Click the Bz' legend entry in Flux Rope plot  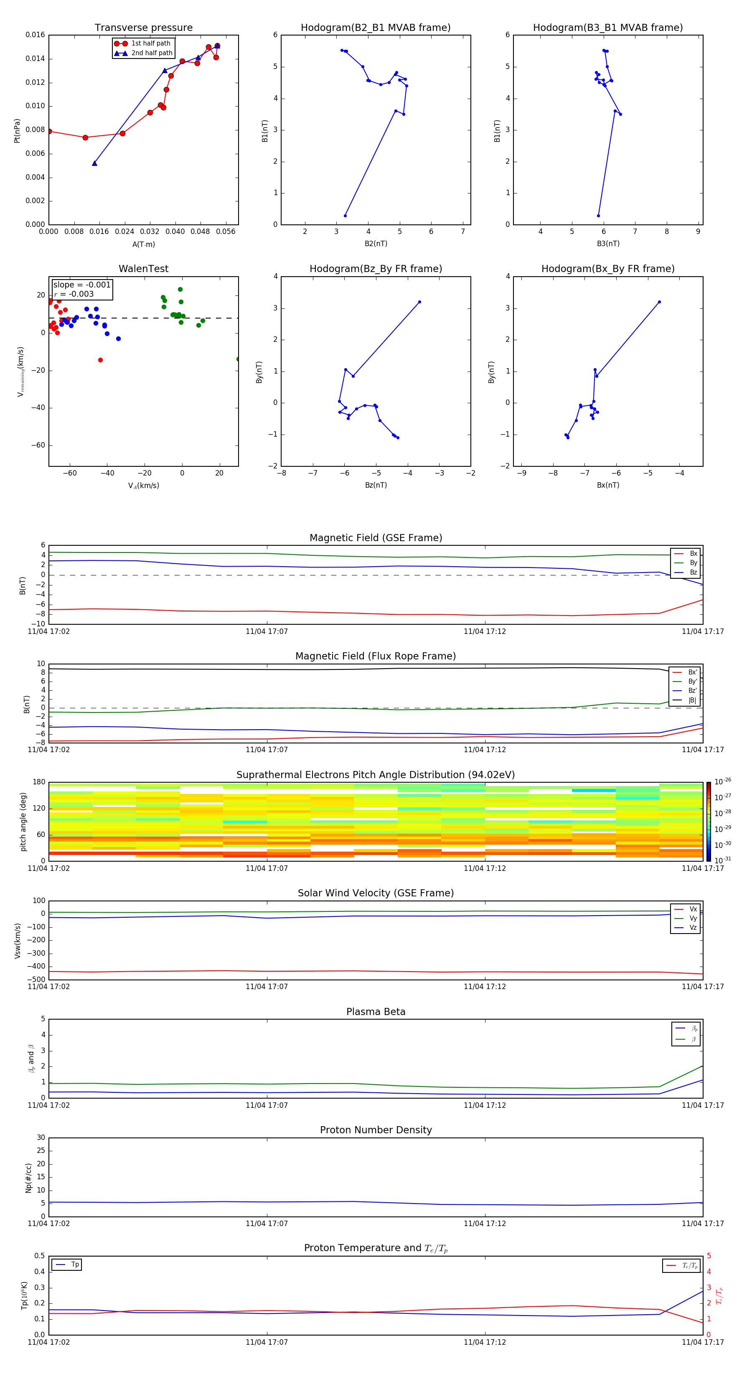coord(685,691)
